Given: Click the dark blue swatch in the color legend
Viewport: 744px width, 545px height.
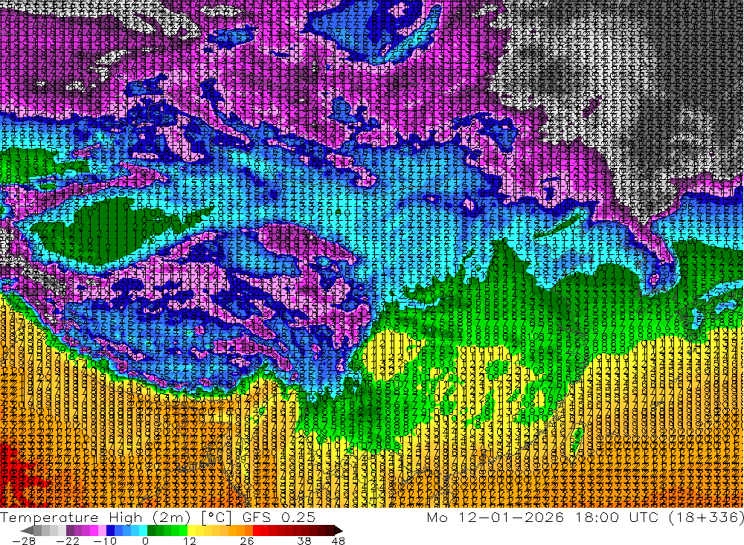Looking at the screenshot, I should 111,530.
